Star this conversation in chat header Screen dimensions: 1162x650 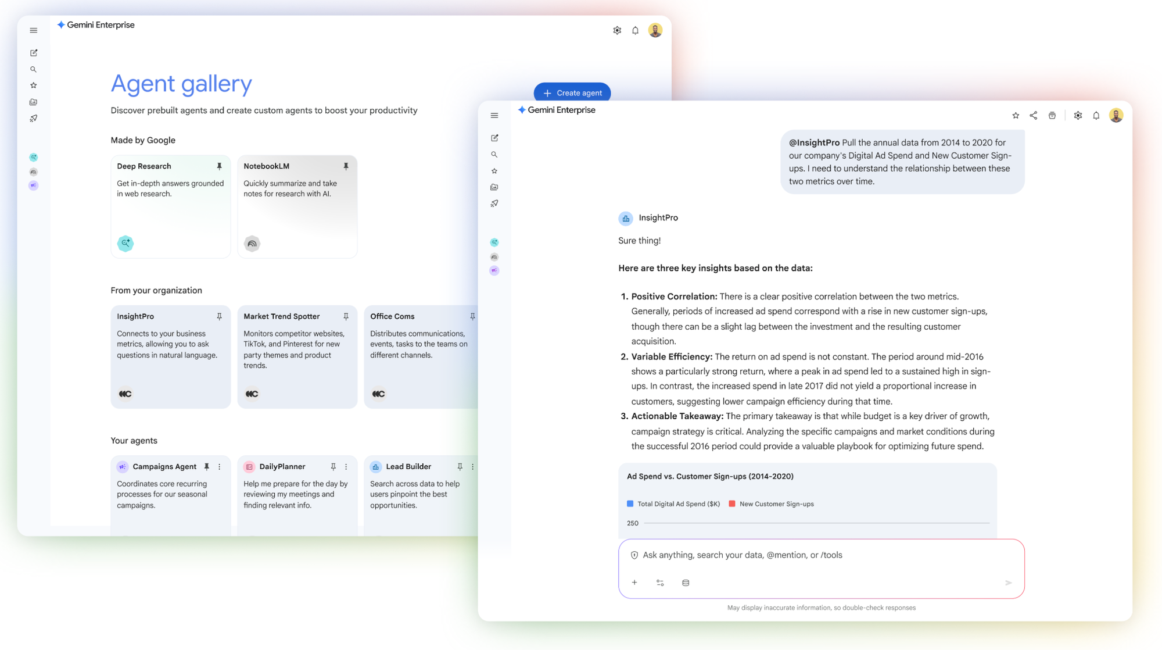point(1015,116)
